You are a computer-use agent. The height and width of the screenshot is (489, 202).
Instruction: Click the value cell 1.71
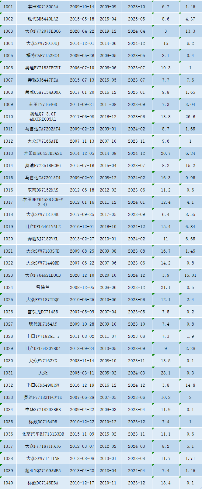point(190,458)
